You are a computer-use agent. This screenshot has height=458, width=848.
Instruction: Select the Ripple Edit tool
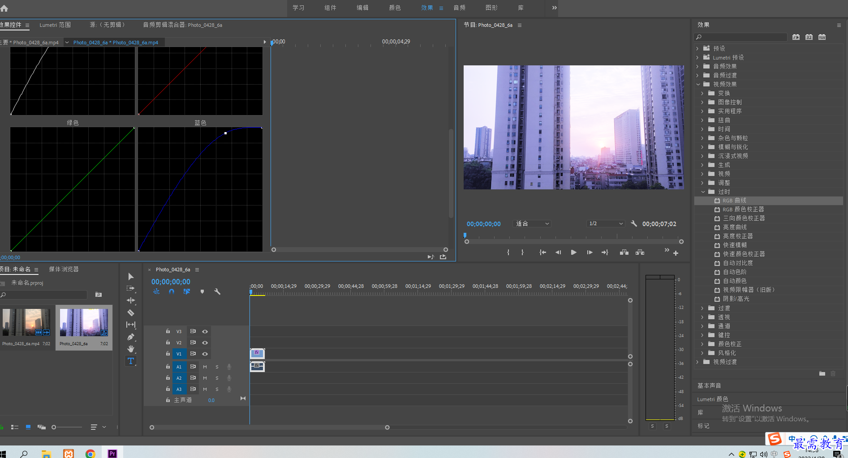131,301
